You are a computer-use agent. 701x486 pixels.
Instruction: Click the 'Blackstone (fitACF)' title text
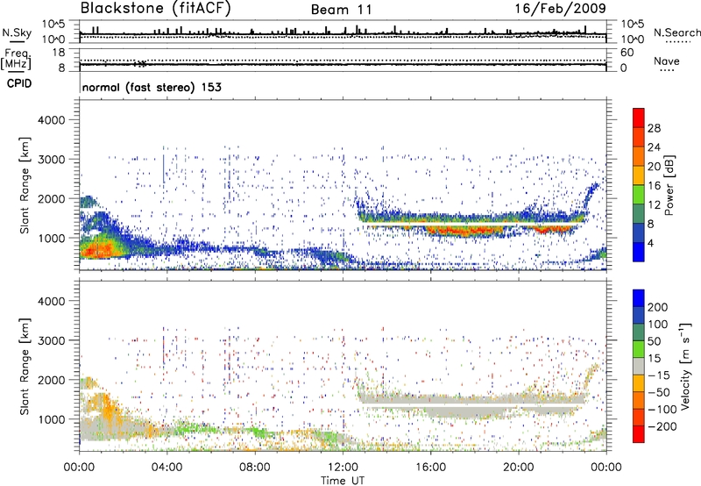[155, 9]
